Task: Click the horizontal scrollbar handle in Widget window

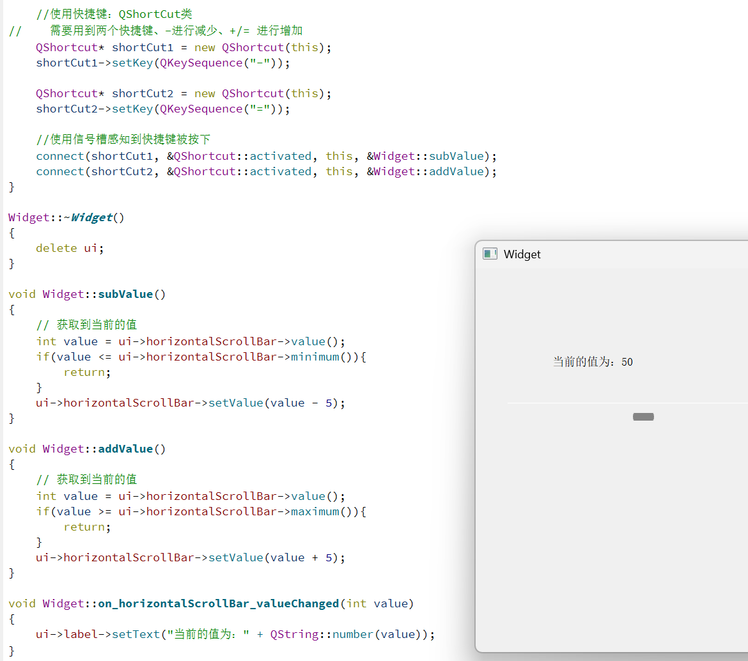Action: pyautogui.click(x=643, y=417)
